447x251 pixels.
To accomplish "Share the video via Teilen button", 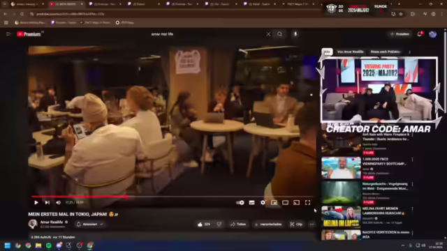I will coord(238,225).
